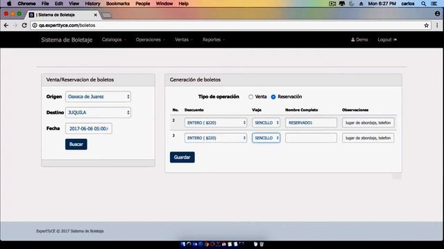Open Finder from the Dock
The width and height of the screenshot is (444, 249).
pyautogui.click(x=183, y=244)
